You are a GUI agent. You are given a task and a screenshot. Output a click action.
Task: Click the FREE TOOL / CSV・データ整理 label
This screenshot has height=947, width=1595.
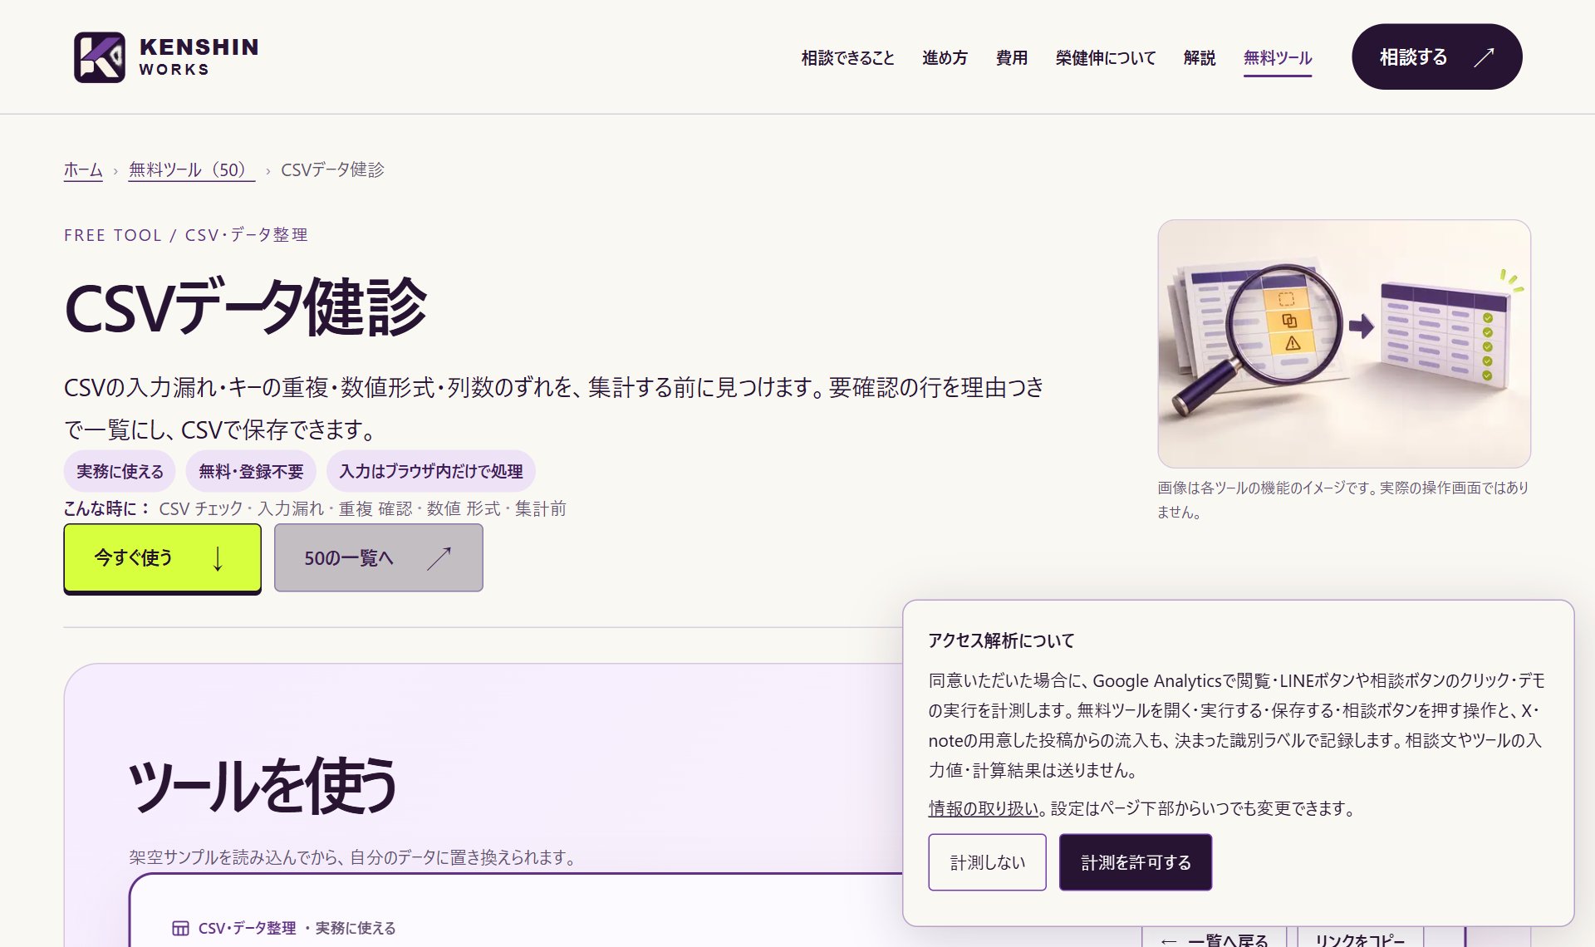click(x=186, y=235)
